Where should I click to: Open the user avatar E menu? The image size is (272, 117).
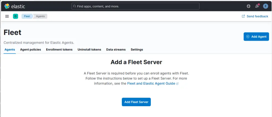[x=265, y=6]
